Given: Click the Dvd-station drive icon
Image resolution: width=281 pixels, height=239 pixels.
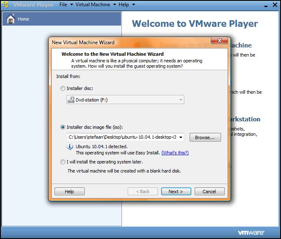Looking at the screenshot, I should 71,100.
